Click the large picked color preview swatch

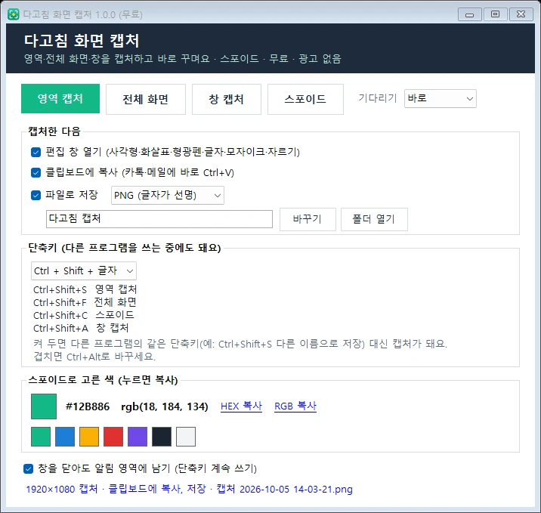(44, 406)
